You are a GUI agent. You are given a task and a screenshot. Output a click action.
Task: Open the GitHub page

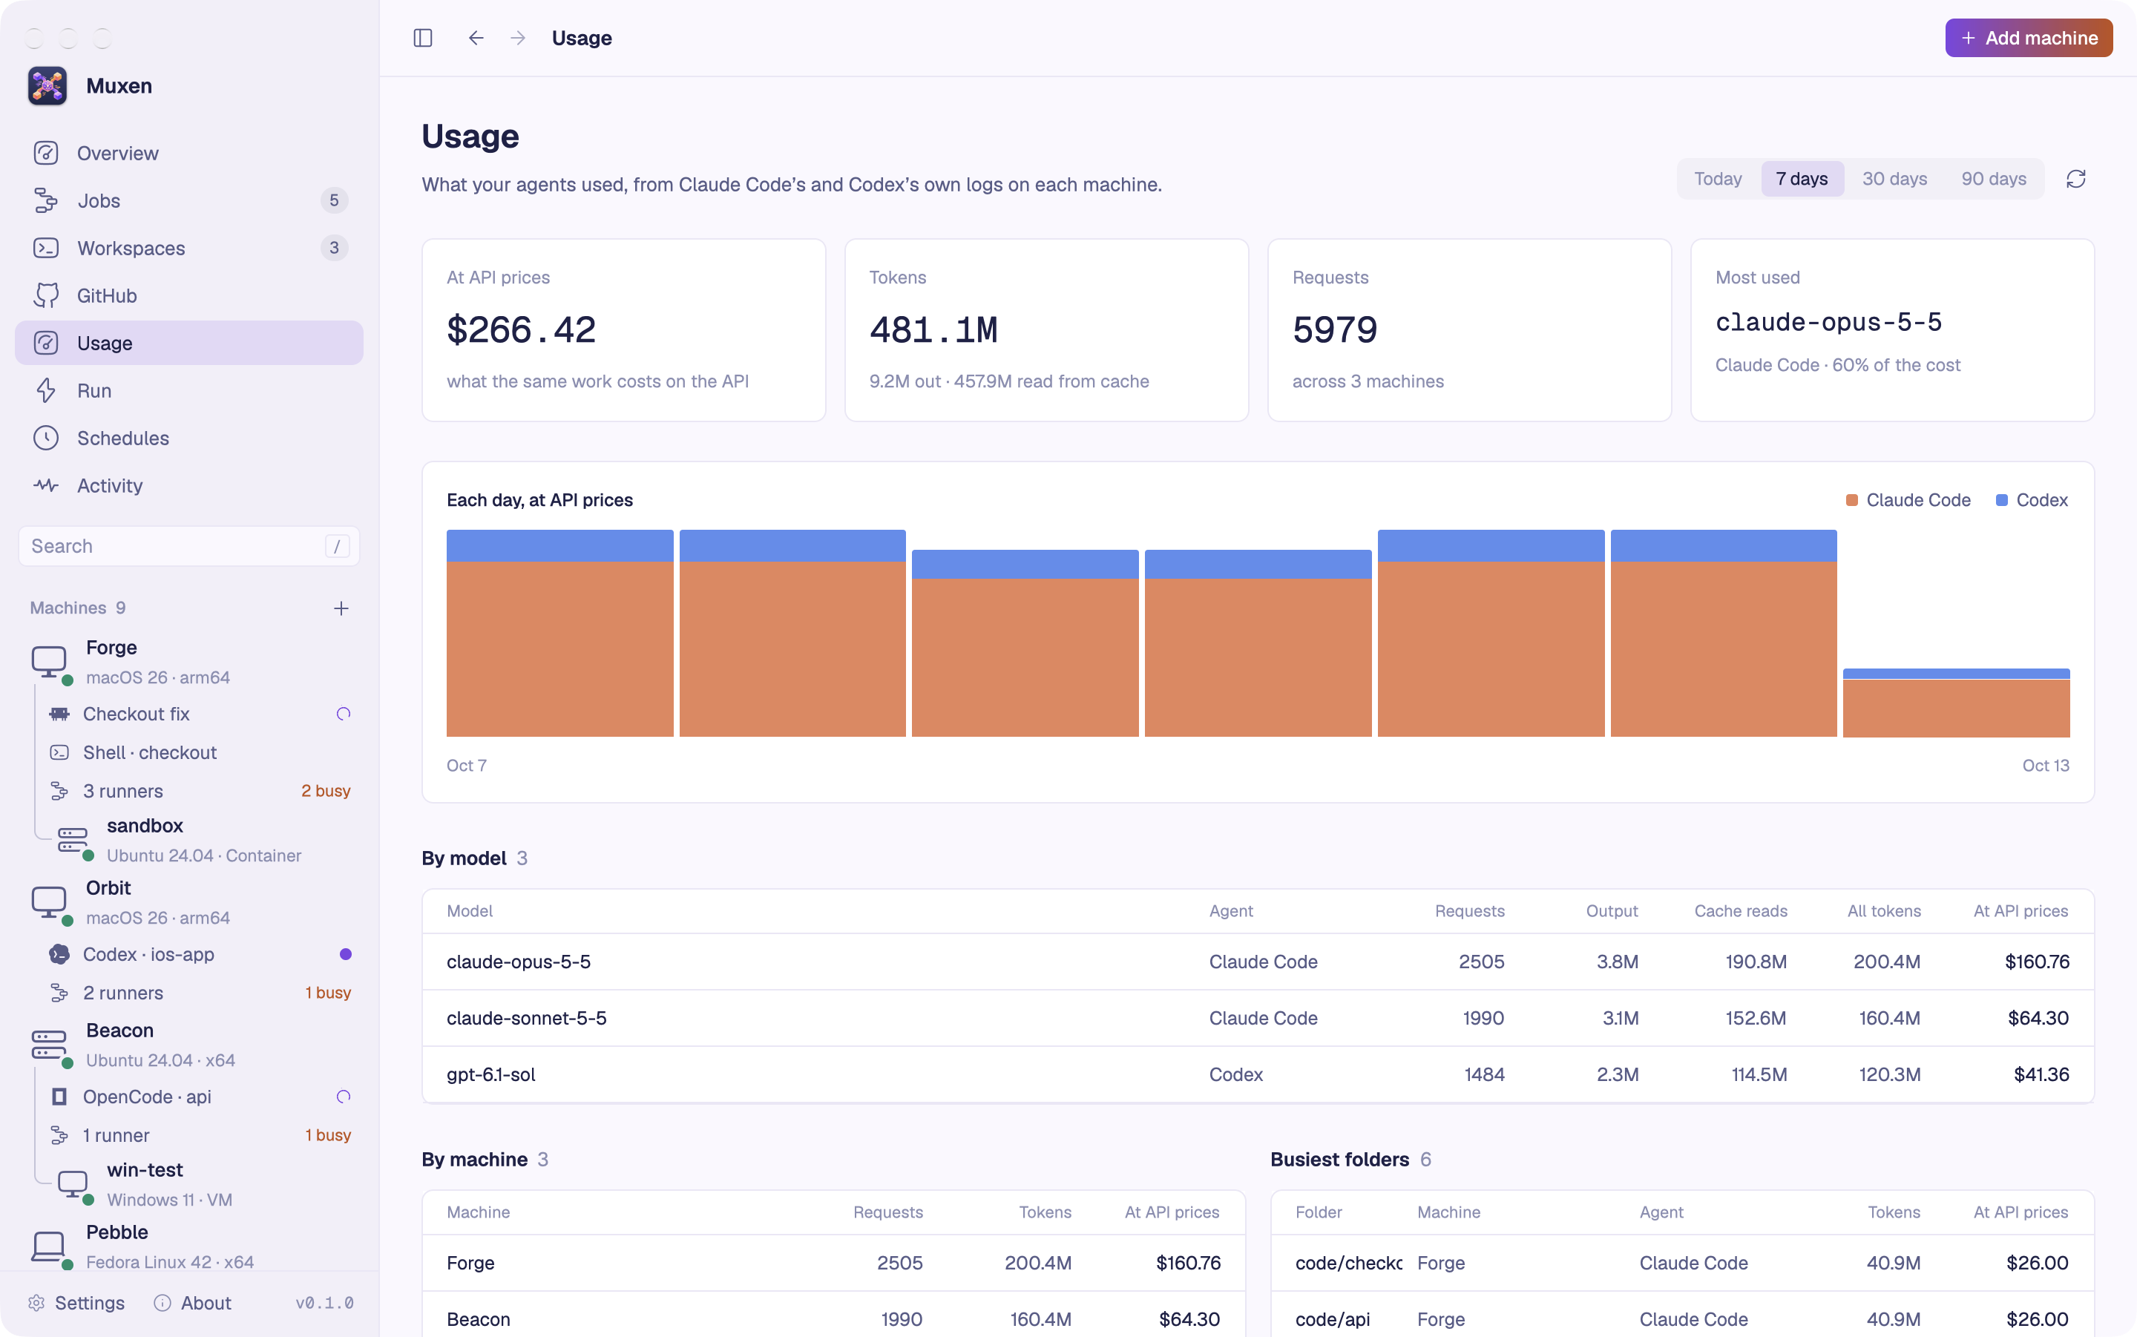[189, 295]
